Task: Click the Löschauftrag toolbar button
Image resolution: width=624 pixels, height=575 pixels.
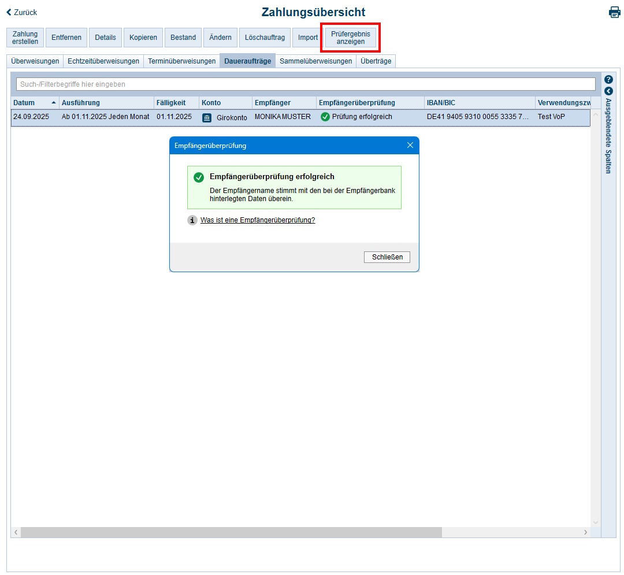Action: coord(265,38)
